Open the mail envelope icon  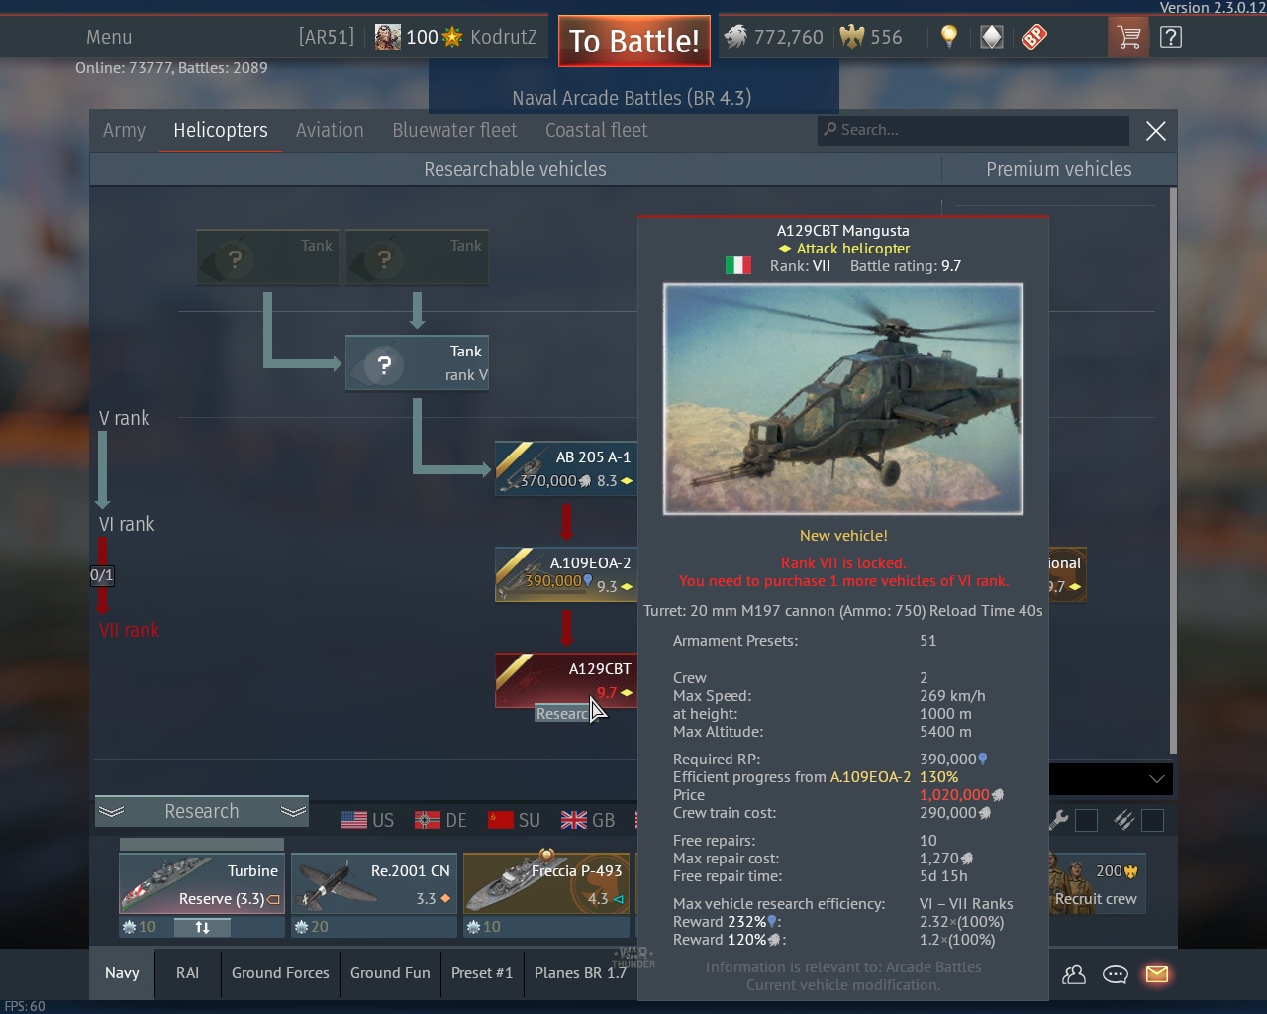(x=1157, y=975)
